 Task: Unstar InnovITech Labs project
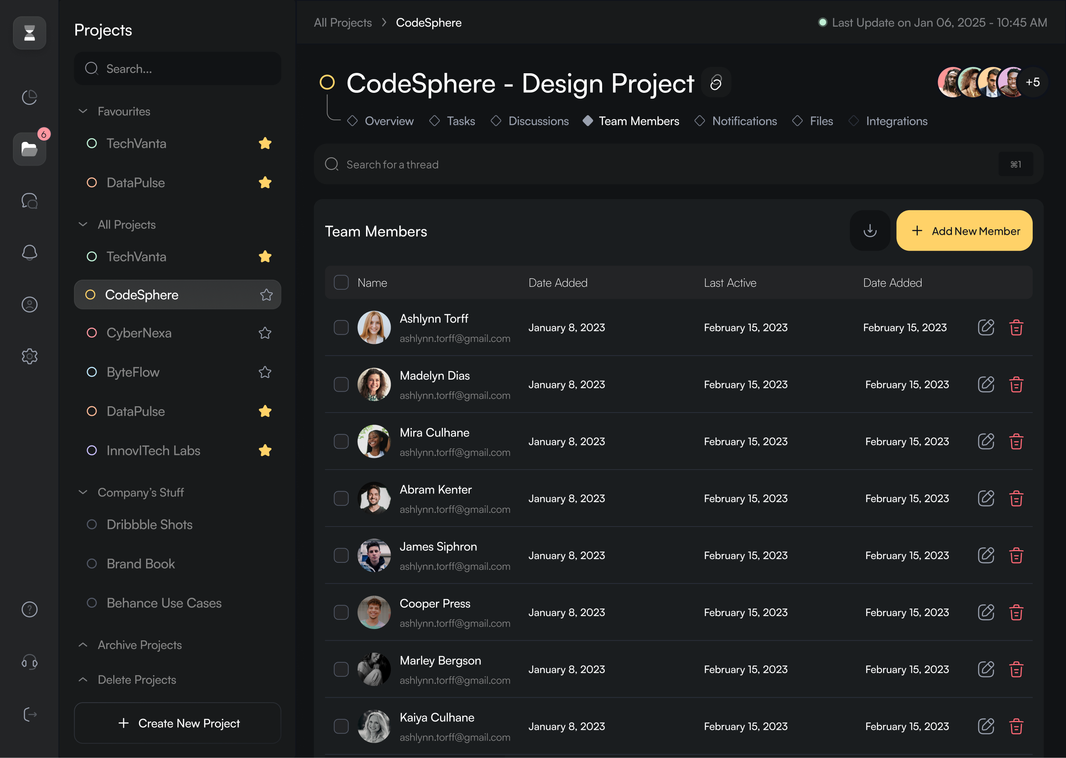point(265,451)
